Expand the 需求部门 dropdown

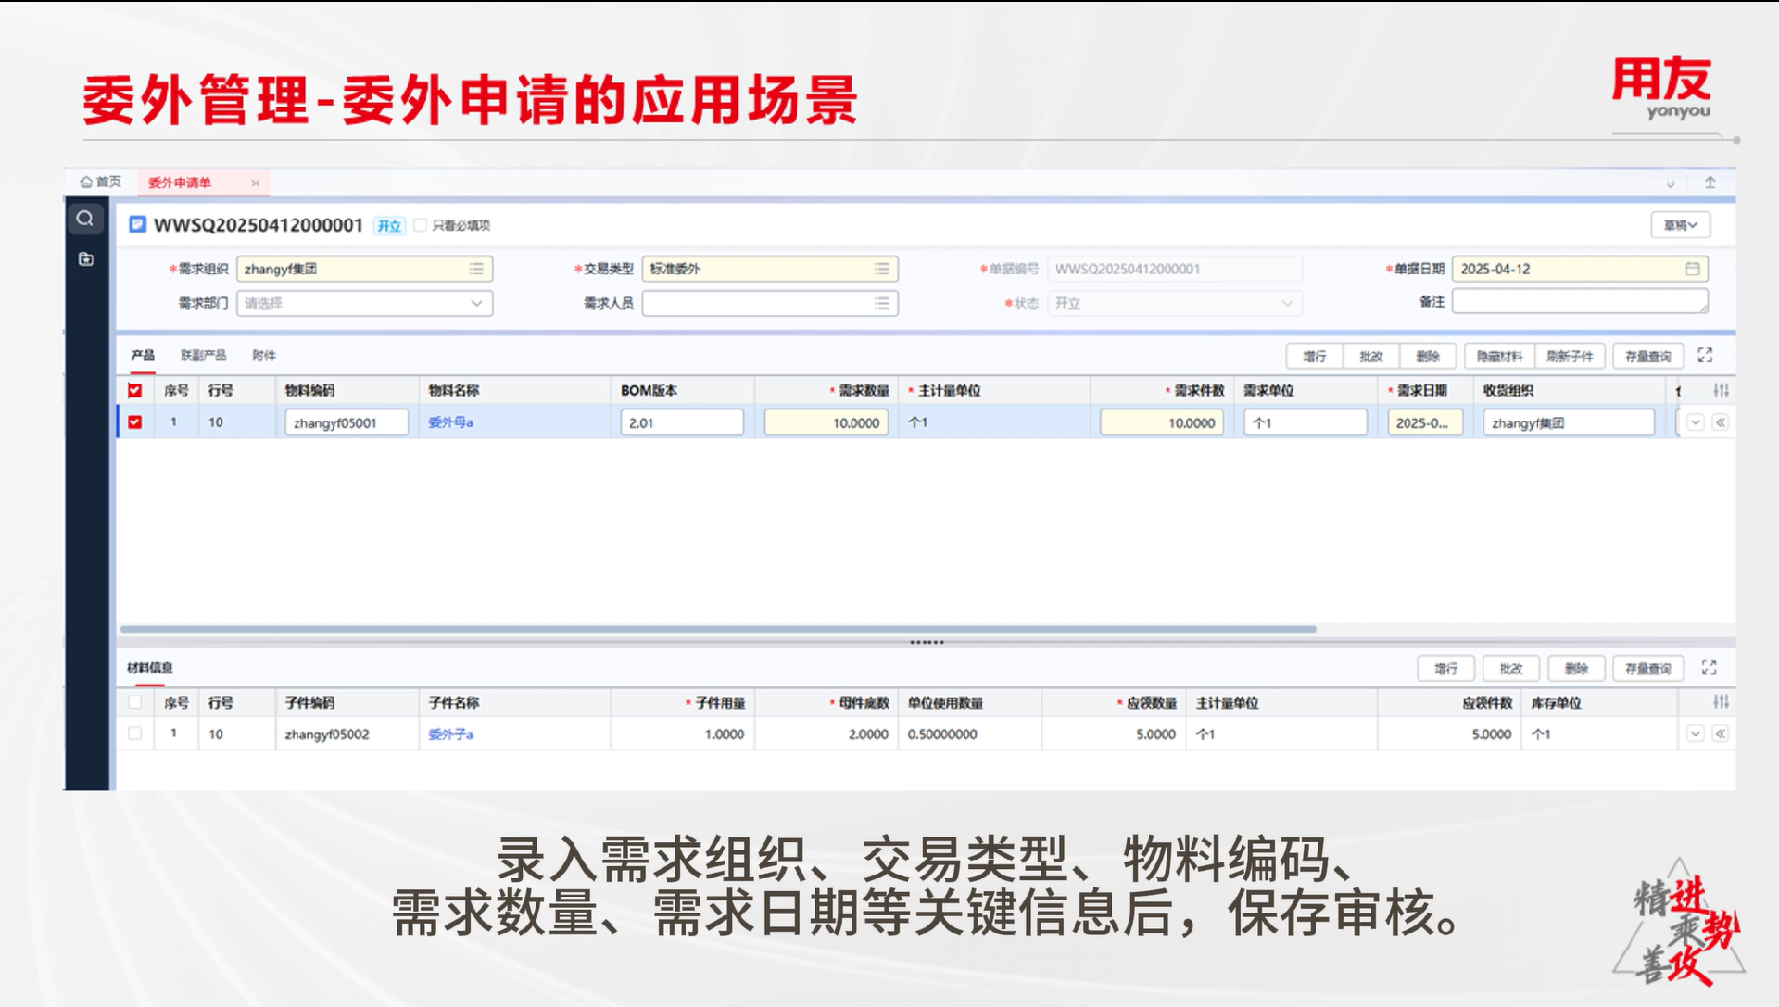click(x=476, y=303)
